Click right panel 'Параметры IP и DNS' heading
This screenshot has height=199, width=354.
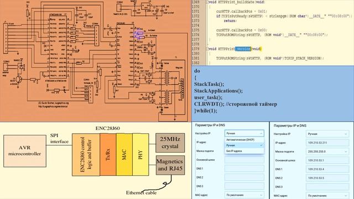(290, 125)
